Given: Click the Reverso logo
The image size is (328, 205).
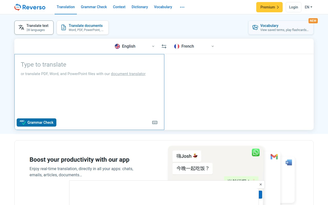Looking at the screenshot, I should [30, 7].
